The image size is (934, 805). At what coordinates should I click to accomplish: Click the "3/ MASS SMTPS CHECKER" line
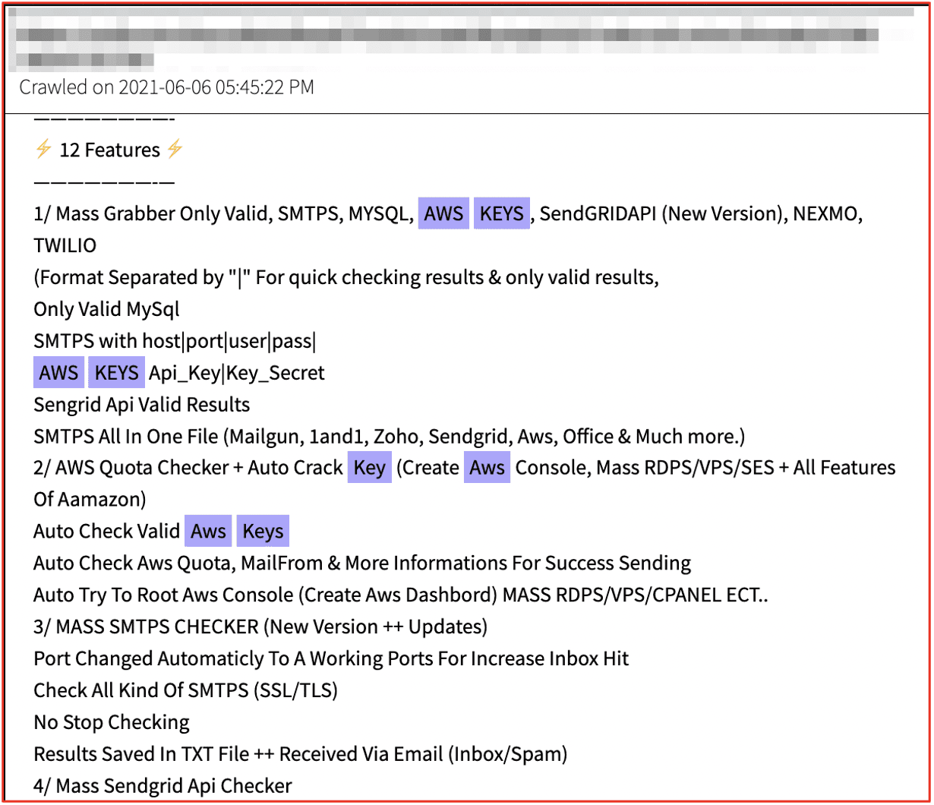coord(260,627)
